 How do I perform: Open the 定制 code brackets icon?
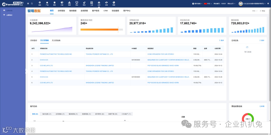[106, 3]
